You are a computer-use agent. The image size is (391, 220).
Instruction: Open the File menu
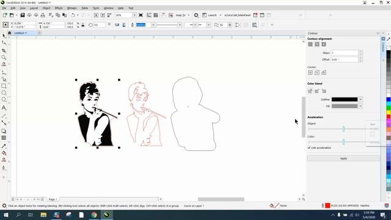[x=4, y=8]
